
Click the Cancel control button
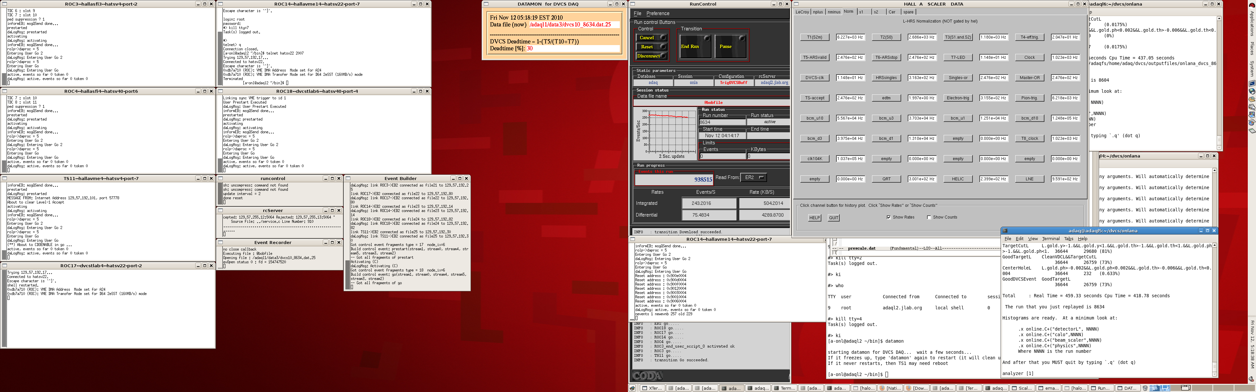click(652, 38)
